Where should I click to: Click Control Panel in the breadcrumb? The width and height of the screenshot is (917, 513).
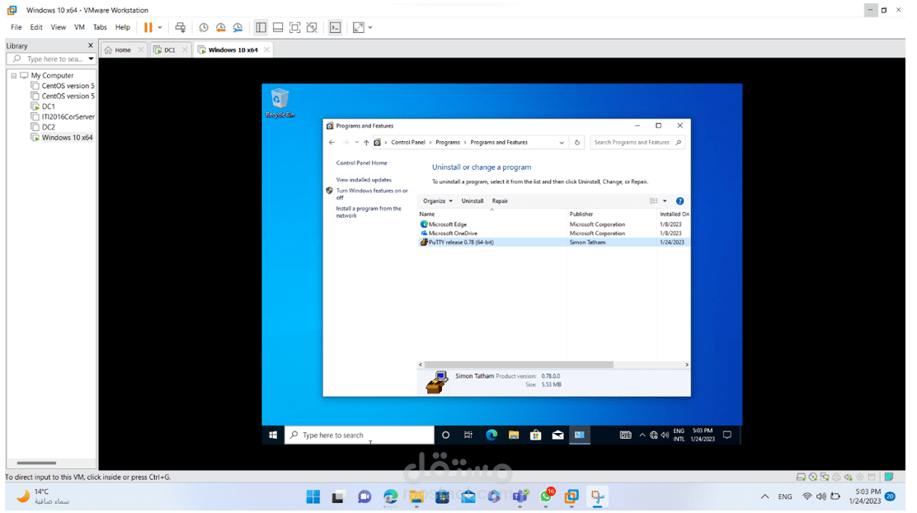click(x=408, y=143)
